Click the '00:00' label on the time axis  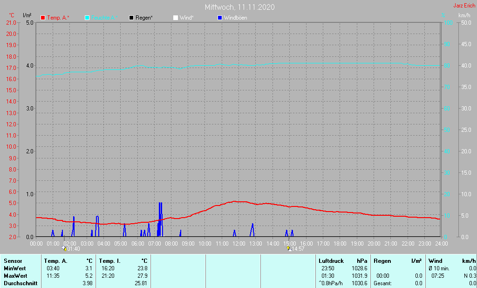click(x=36, y=244)
